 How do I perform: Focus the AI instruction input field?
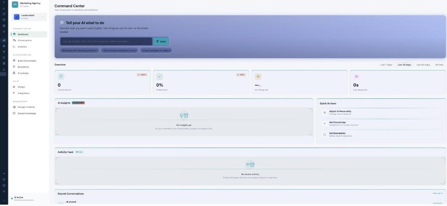[106, 41]
